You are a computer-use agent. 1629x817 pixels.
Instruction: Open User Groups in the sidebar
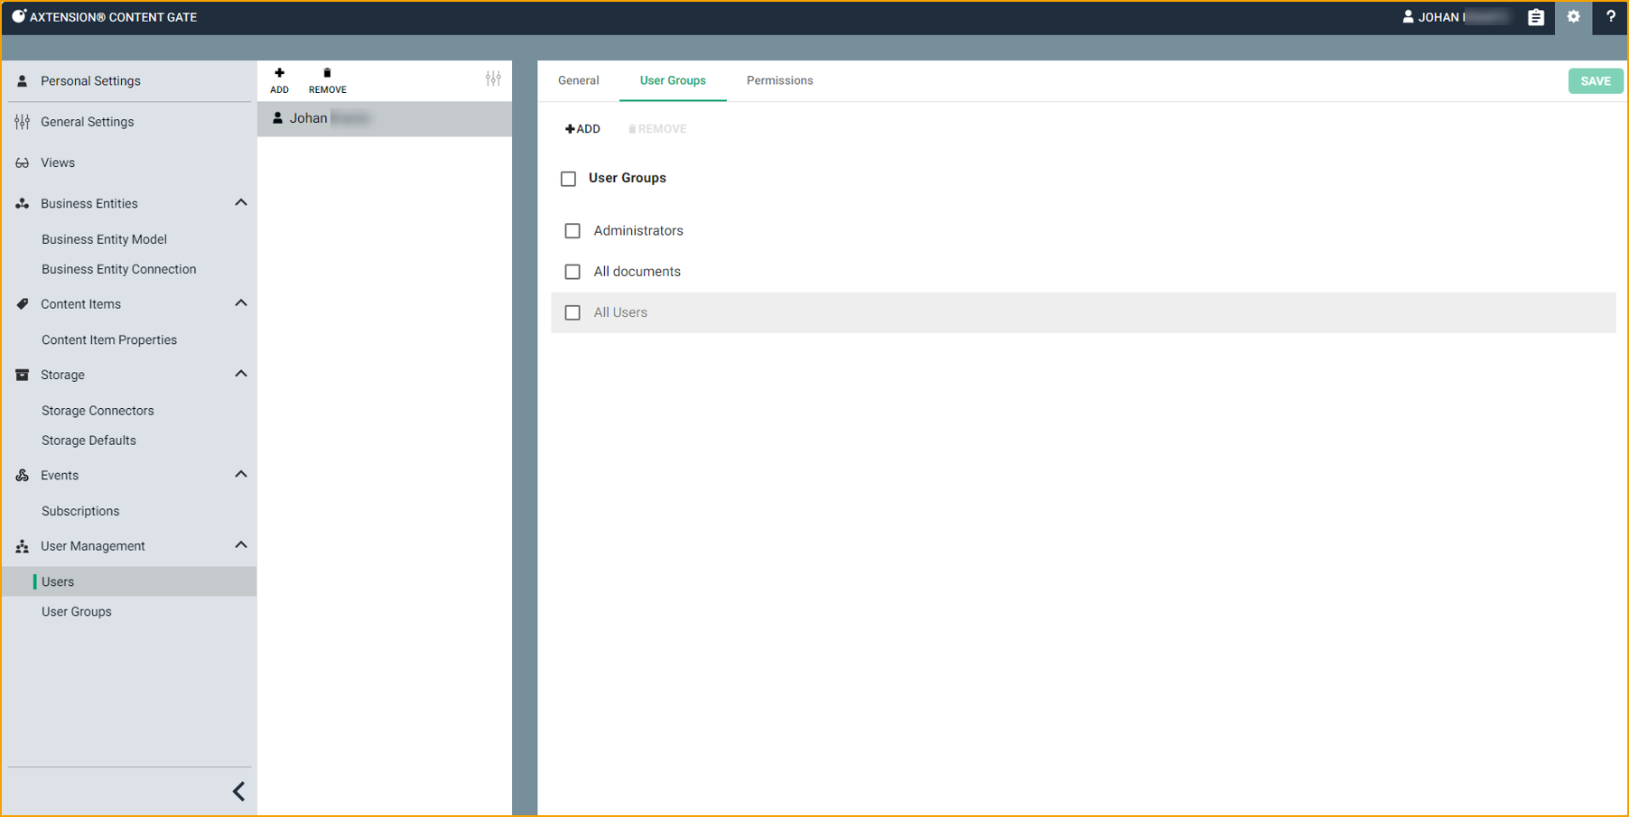tap(77, 612)
